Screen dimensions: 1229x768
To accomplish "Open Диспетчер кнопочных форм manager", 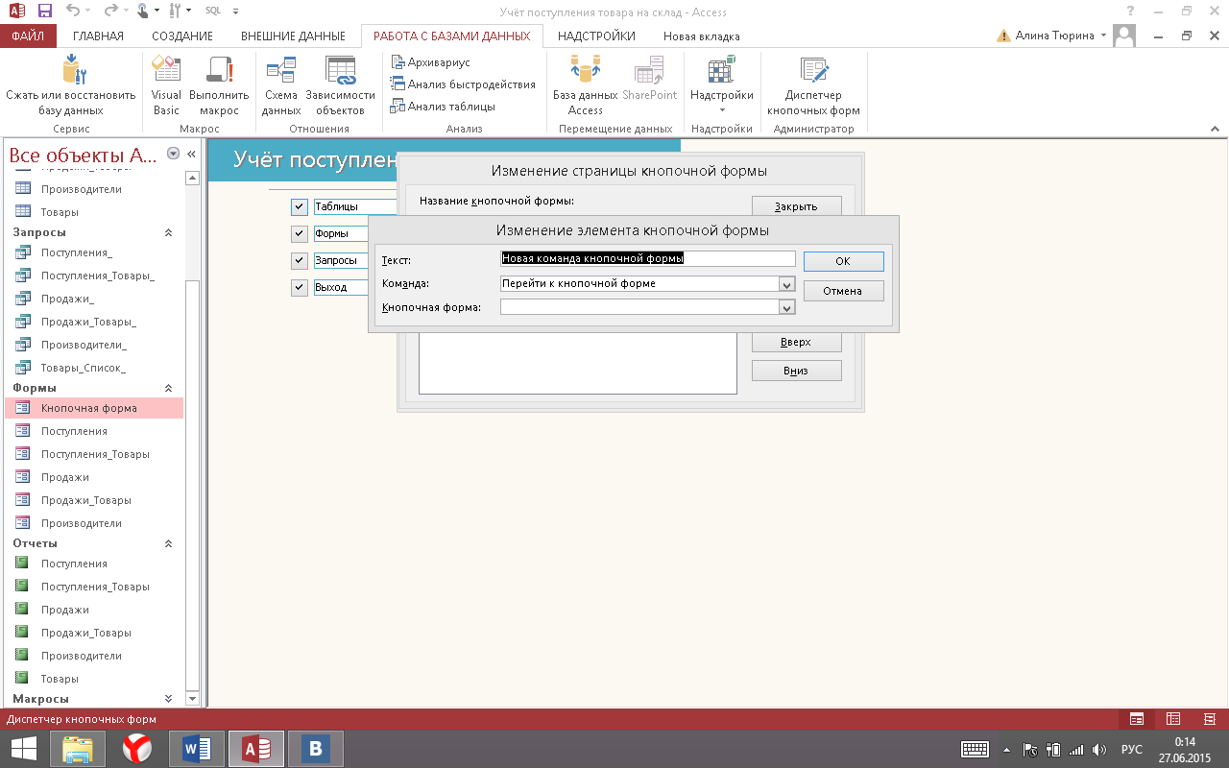I will (x=813, y=86).
